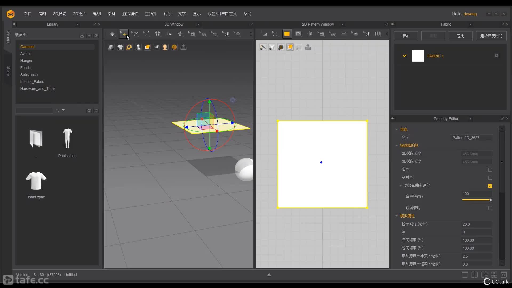Select the Select/Move tool in 3D toolbar

[x=124, y=34]
